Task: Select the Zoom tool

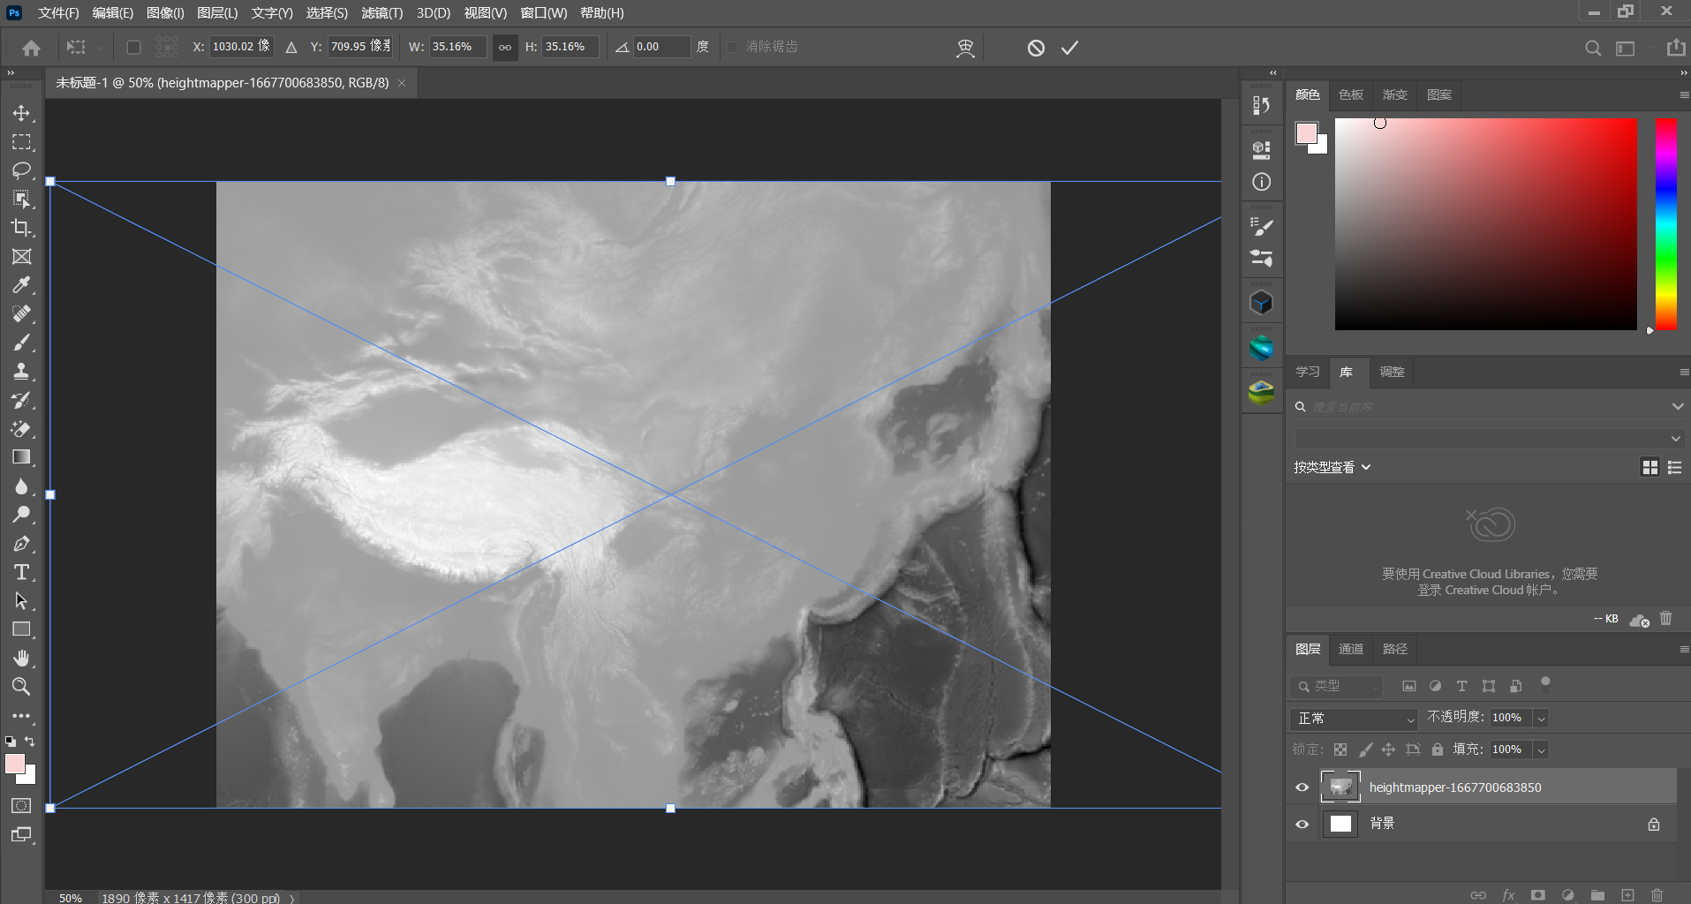Action: [21, 687]
